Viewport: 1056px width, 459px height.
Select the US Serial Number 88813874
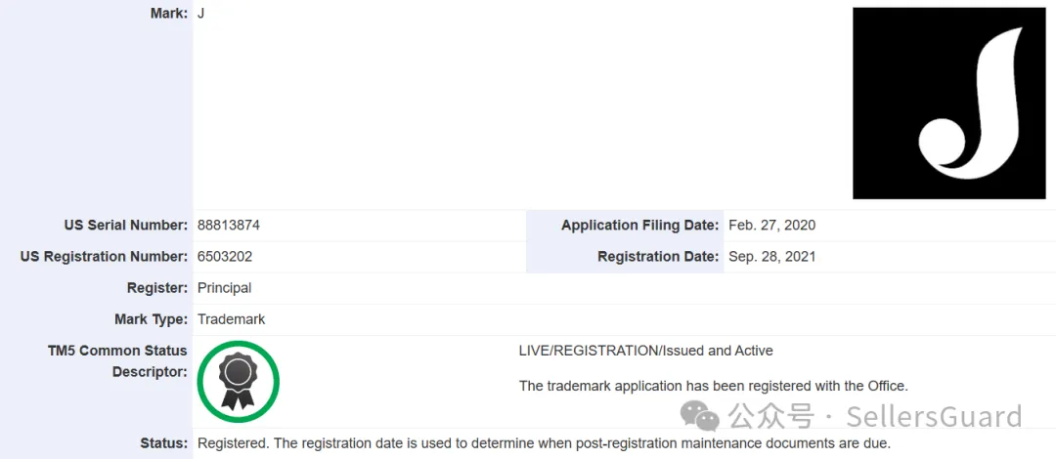click(228, 226)
